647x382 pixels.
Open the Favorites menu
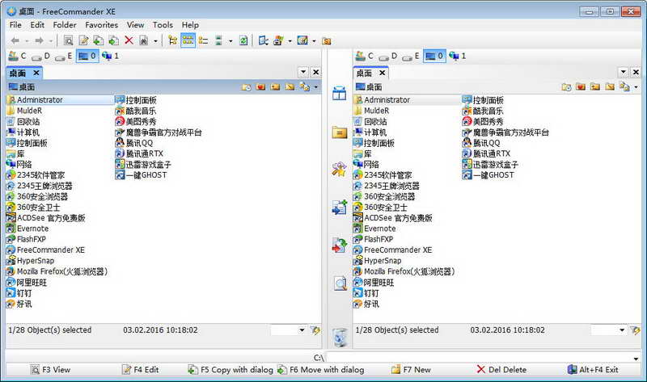pyautogui.click(x=102, y=25)
